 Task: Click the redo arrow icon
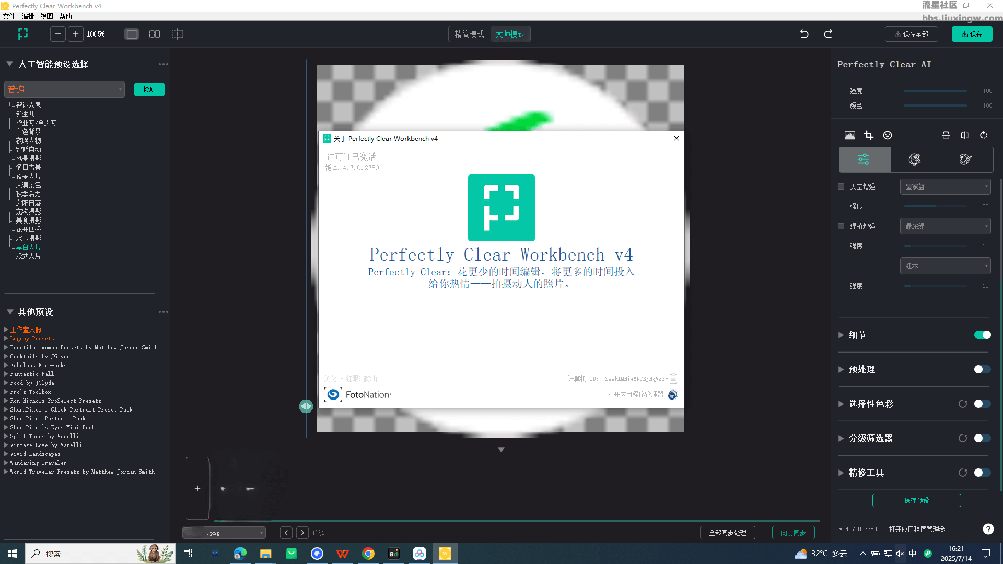coord(828,34)
